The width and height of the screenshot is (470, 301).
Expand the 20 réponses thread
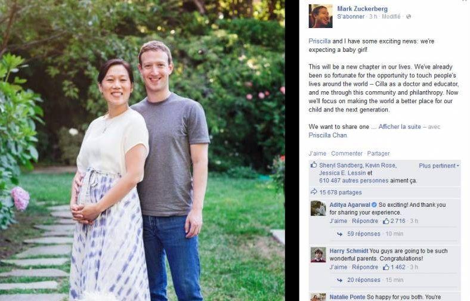pos(364,280)
